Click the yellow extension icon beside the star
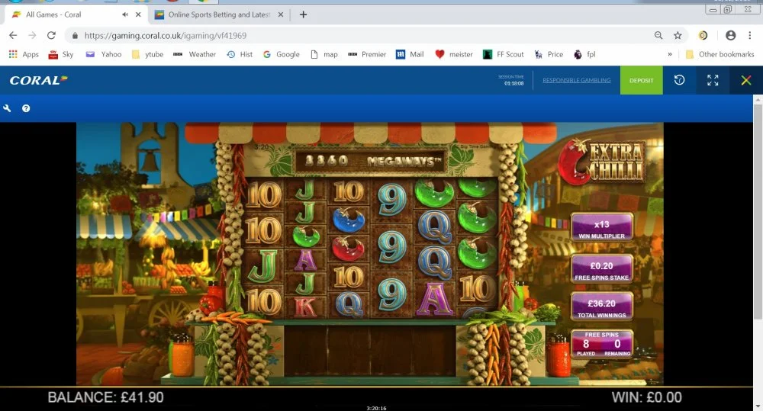 [703, 35]
